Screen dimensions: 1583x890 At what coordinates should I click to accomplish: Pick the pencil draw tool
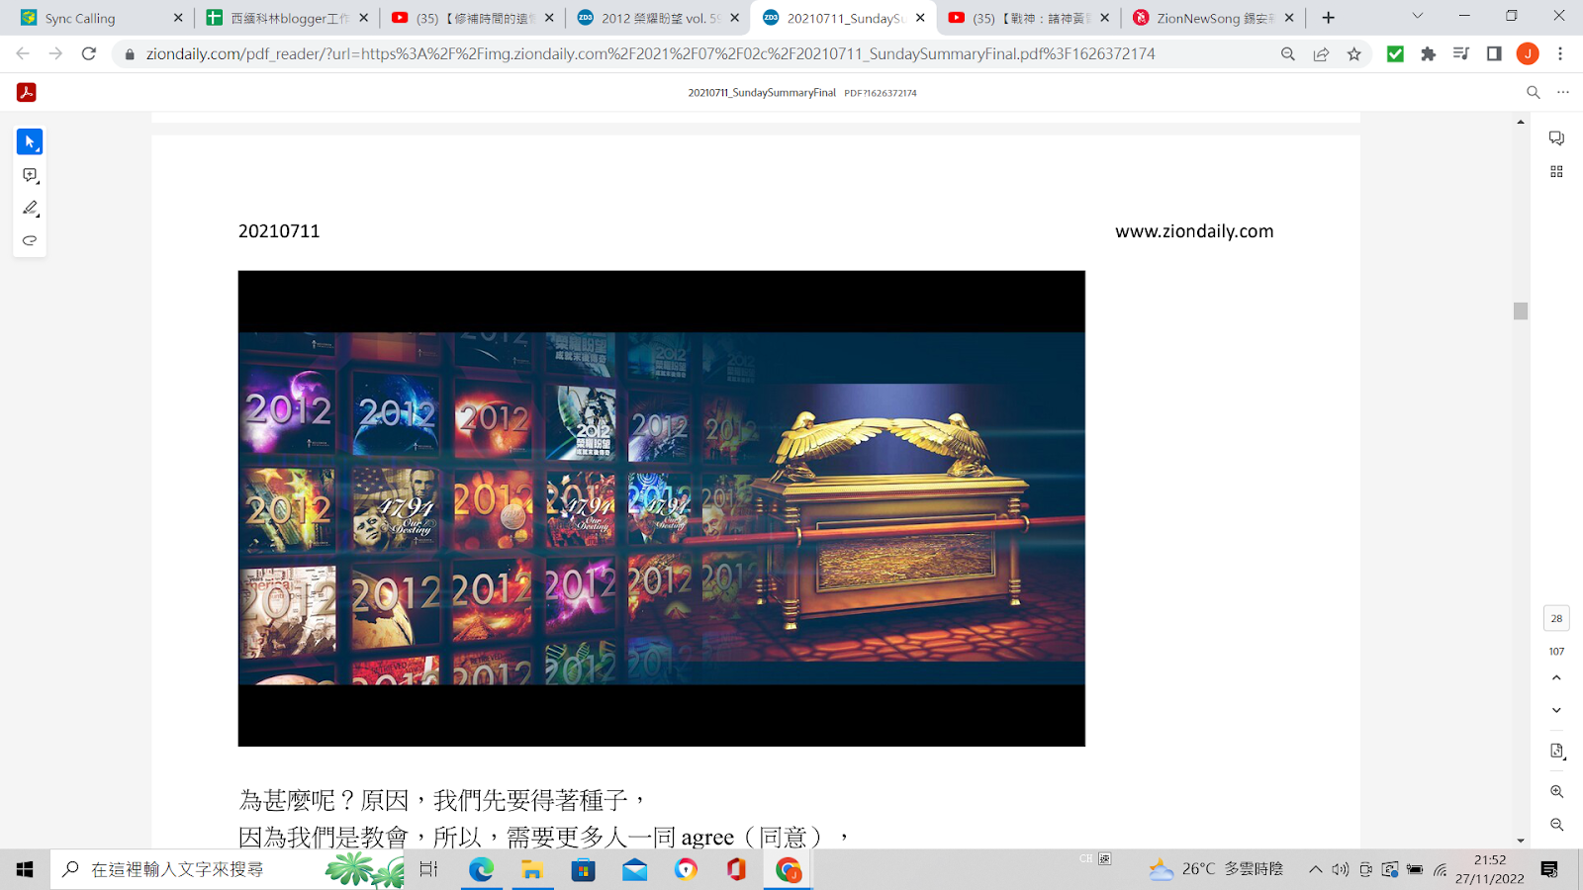coord(30,208)
